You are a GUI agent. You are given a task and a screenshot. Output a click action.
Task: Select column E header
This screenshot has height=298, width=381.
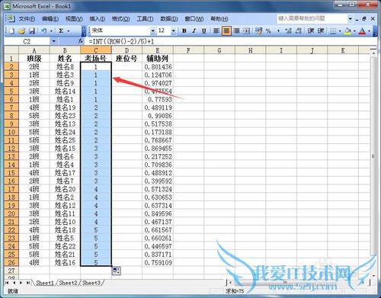[x=158, y=50]
